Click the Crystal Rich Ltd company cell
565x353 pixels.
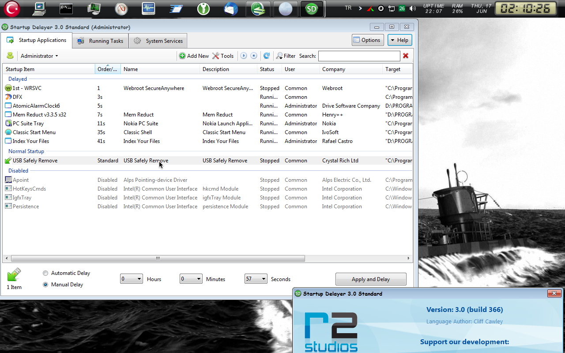coord(340,161)
